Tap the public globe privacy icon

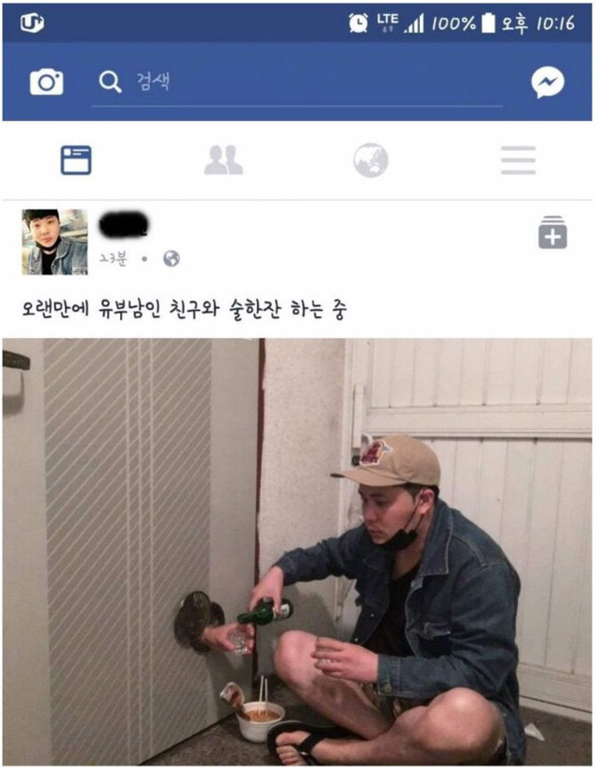pyautogui.click(x=171, y=258)
